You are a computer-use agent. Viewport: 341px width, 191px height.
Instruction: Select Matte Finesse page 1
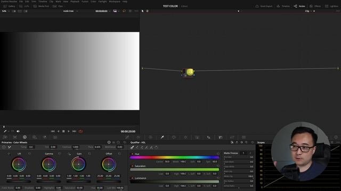tap(243, 153)
